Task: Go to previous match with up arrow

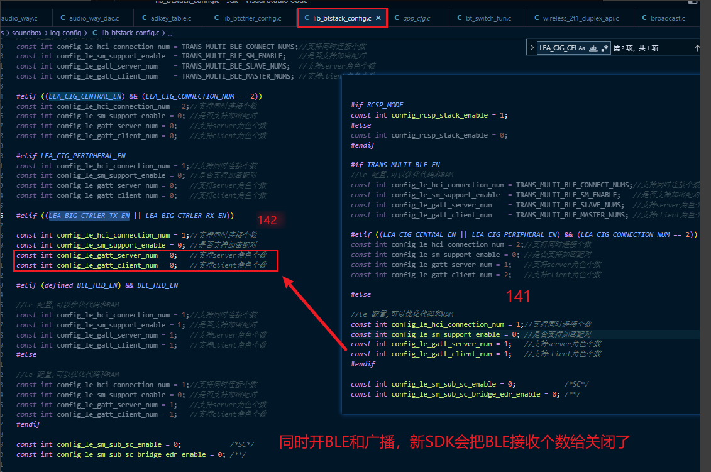Action: pos(697,48)
